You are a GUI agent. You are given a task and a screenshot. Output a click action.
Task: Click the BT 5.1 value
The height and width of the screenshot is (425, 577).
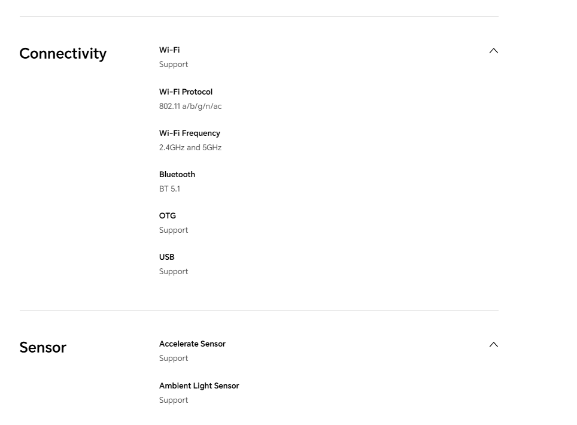169,189
